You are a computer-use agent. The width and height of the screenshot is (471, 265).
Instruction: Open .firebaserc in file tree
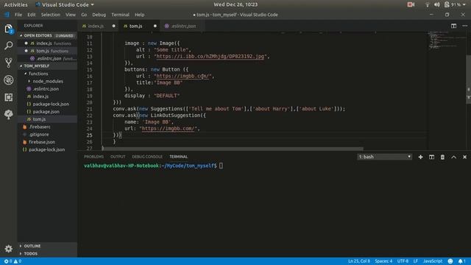tap(40, 127)
